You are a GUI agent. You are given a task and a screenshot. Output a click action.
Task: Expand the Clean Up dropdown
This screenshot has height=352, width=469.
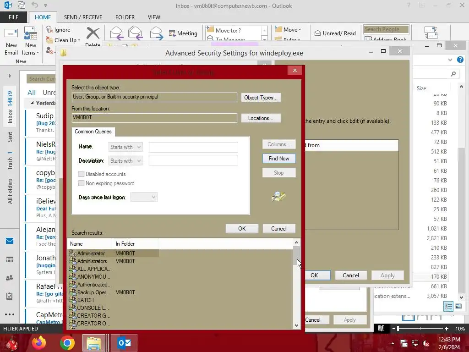tap(79, 40)
